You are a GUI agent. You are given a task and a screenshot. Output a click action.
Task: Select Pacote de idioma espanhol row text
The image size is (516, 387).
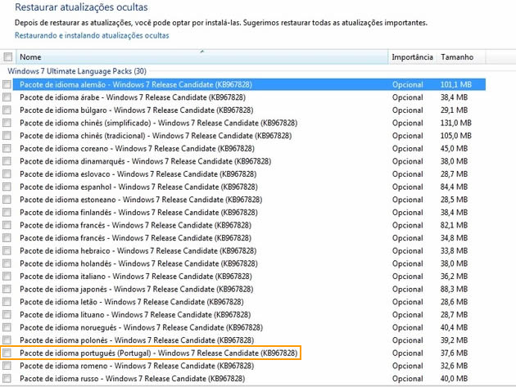(x=138, y=187)
